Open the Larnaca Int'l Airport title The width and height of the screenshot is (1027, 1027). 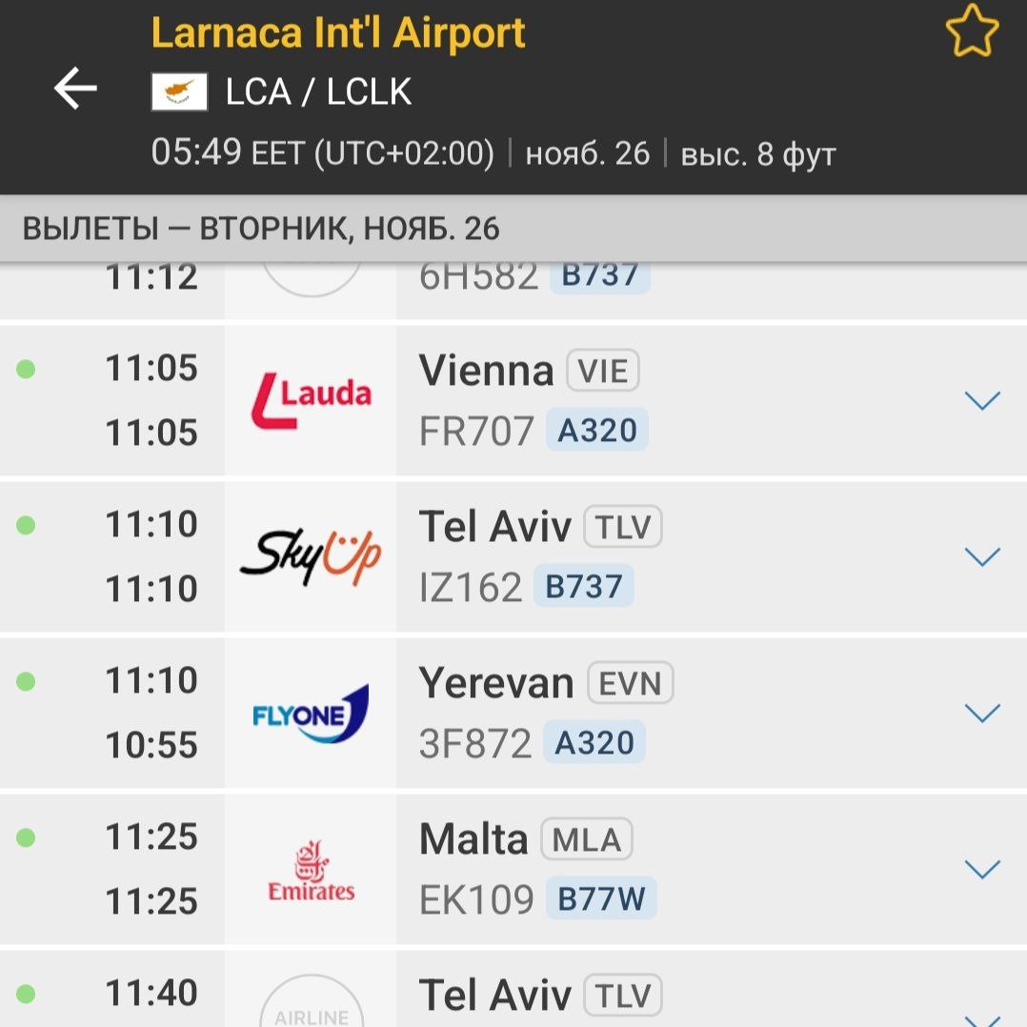pos(338,32)
